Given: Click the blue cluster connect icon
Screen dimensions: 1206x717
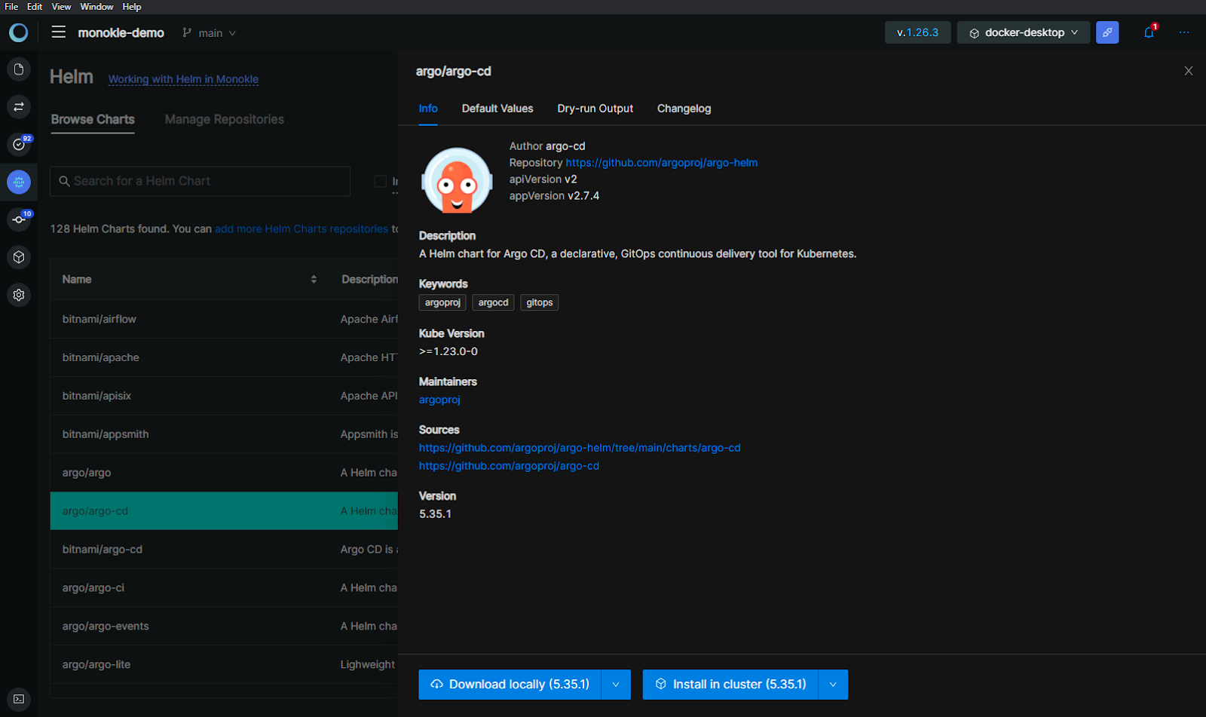Looking at the screenshot, I should point(1107,32).
